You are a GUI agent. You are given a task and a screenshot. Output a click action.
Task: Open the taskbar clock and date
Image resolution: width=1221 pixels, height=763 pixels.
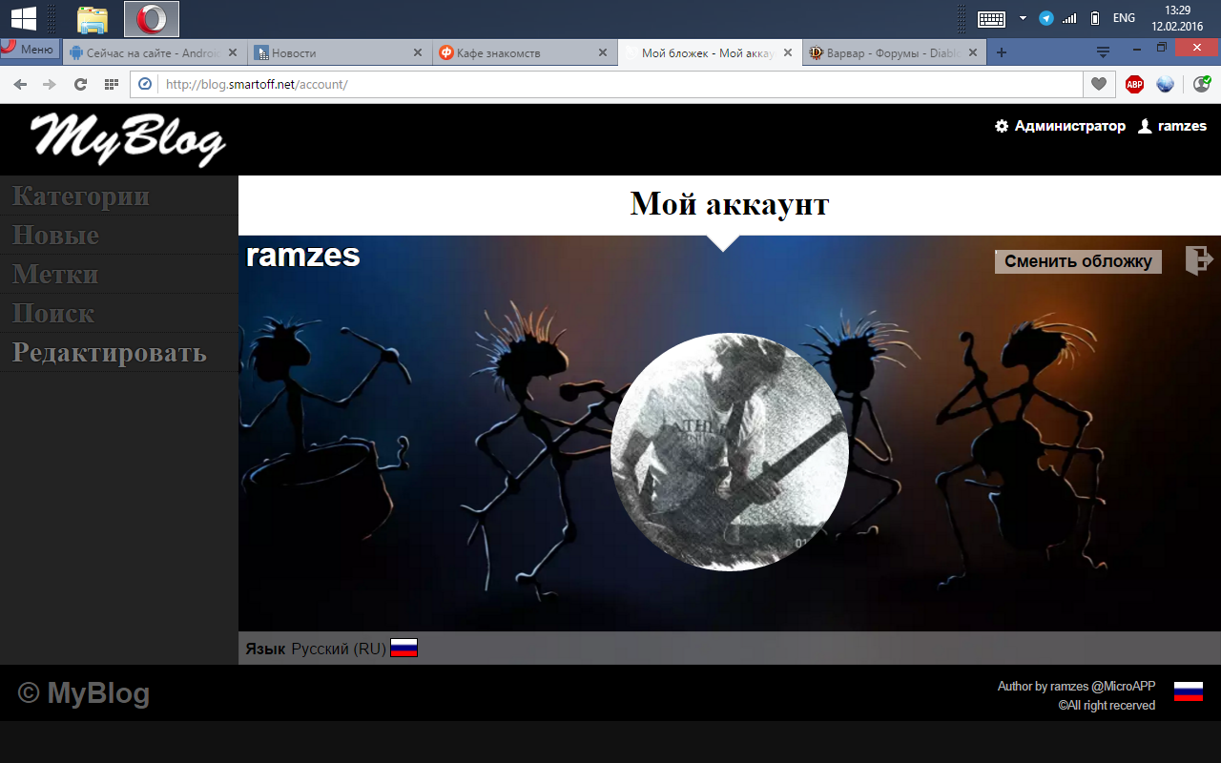pyautogui.click(x=1177, y=18)
